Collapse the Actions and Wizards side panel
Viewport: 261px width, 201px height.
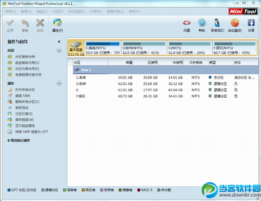point(59,42)
